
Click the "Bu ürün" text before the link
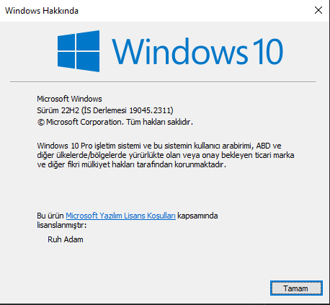[x=50, y=216]
